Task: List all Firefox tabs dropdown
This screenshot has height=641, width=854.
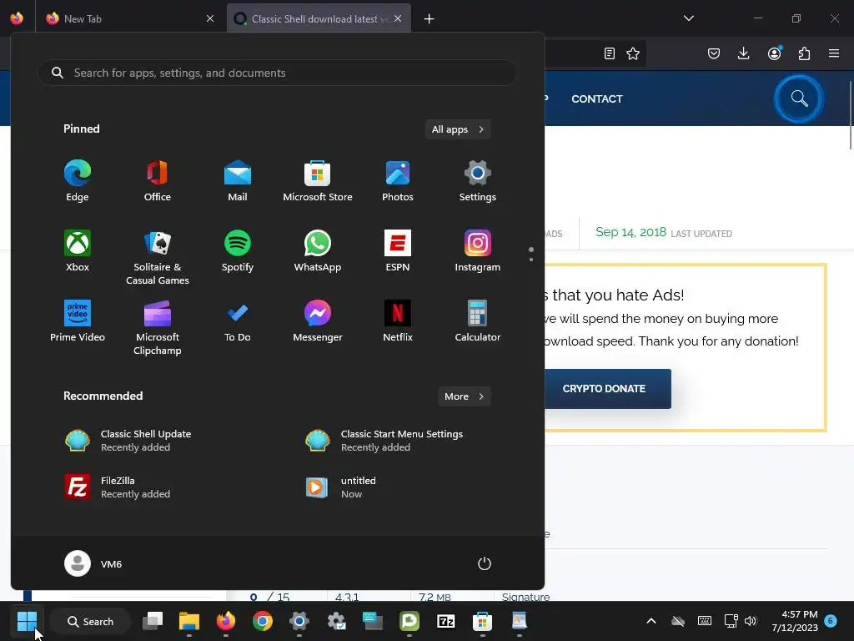Action: click(688, 18)
